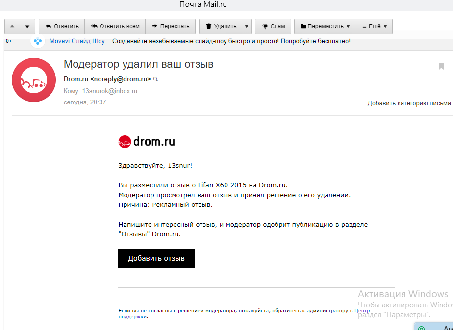This screenshot has height=330, width=453.
Task: Open the Ещё menu
Action: pyautogui.click(x=374, y=26)
